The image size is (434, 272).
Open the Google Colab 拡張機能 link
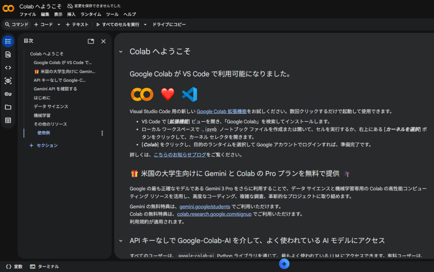click(221, 111)
